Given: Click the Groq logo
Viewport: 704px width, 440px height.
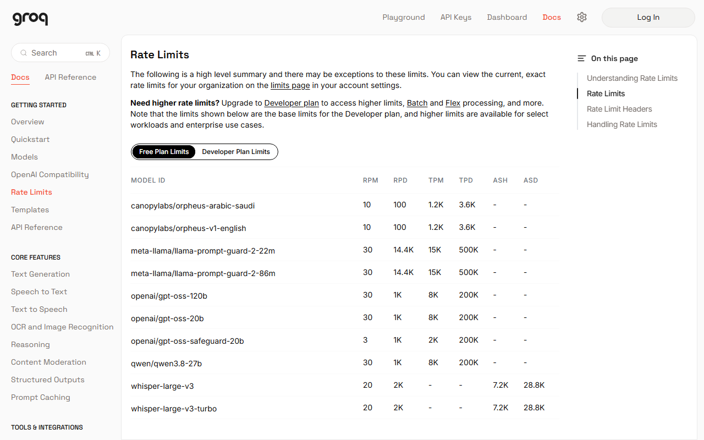Looking at the screenshot, I should 30,18.
